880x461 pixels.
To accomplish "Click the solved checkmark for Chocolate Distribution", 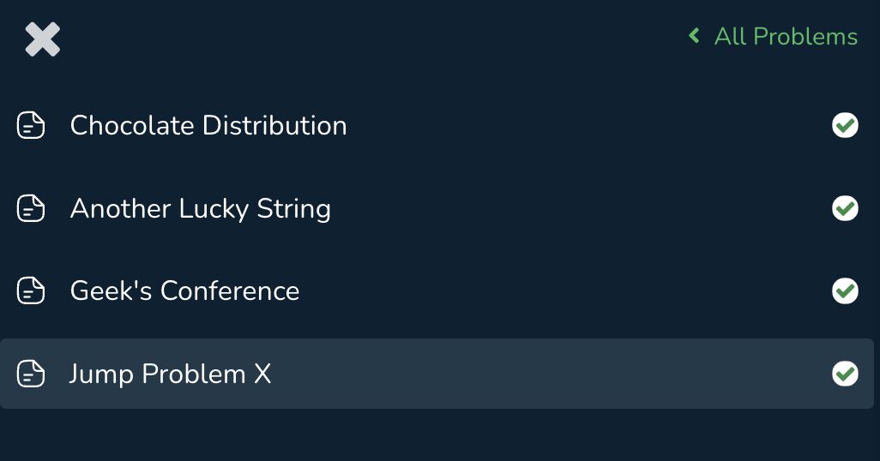I will (x=845, y=125).
